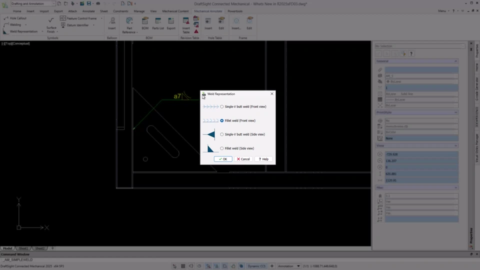Click the Surface Finish checkmark icon

pos(51,20)
